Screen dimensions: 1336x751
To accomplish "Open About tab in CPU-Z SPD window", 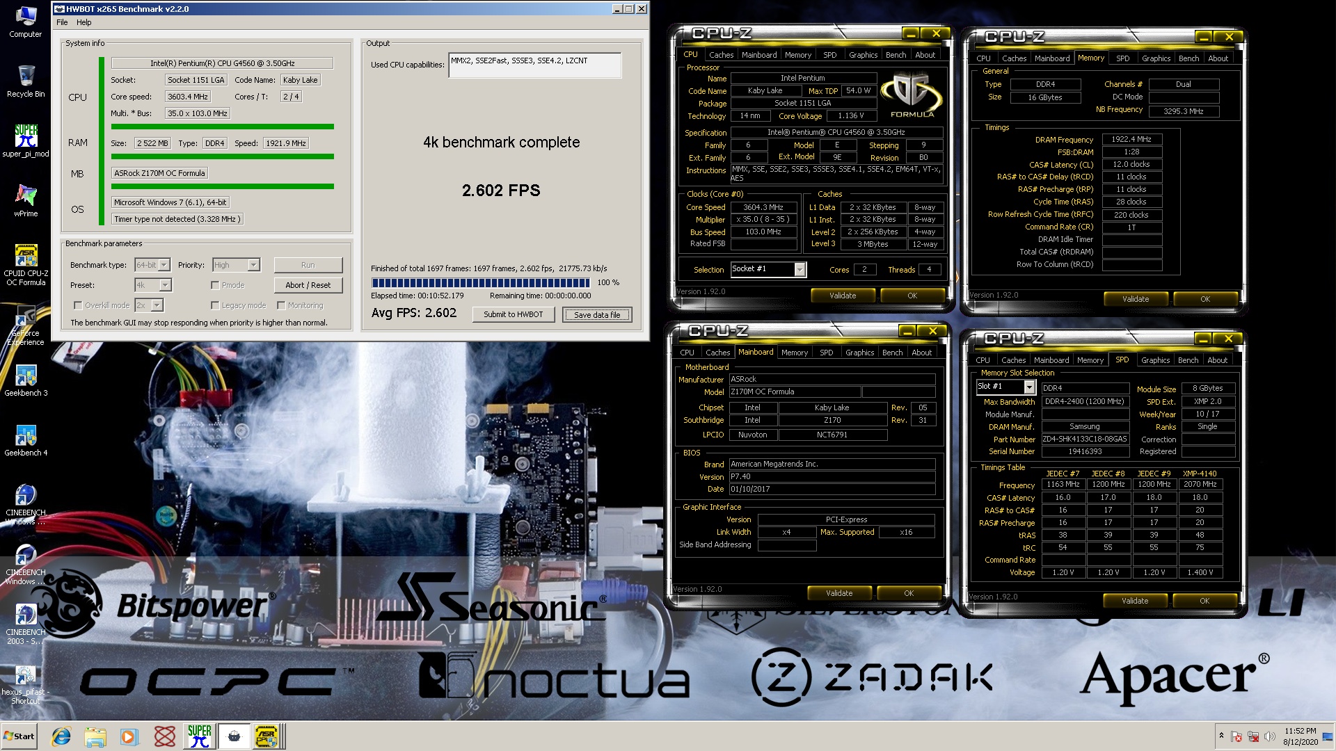I will point(1217,360).
